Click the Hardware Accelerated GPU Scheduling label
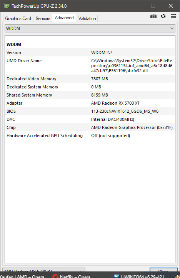180x278 pixels. tap(45, 136)
